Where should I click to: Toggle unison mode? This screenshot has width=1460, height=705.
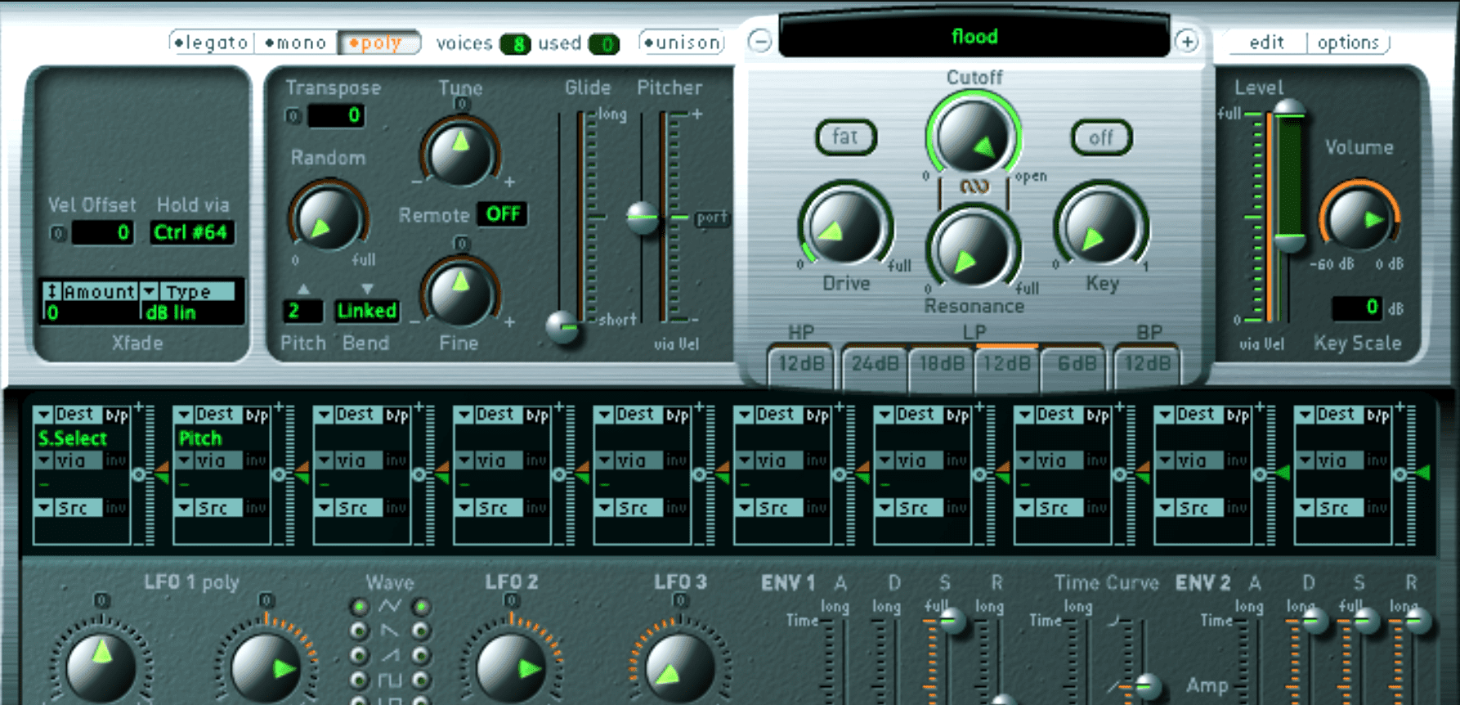pyautogui.click(x=683, y=43)
